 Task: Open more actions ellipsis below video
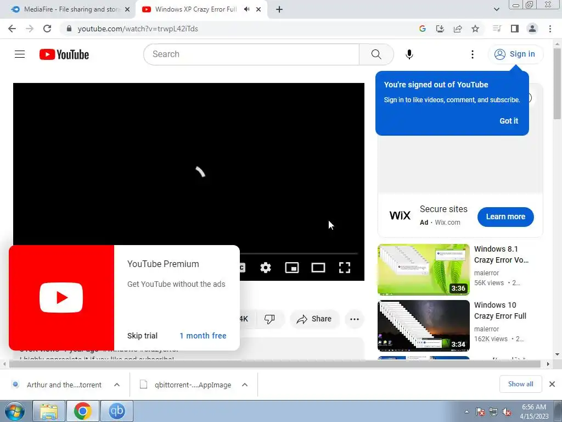click(355, 319)
